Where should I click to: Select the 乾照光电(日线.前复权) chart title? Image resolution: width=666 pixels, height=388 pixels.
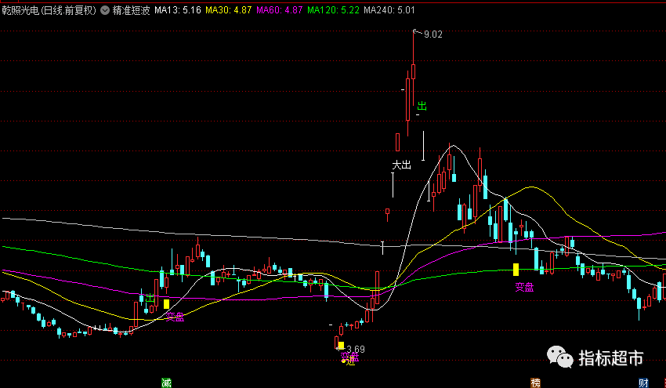coord(49,10)
